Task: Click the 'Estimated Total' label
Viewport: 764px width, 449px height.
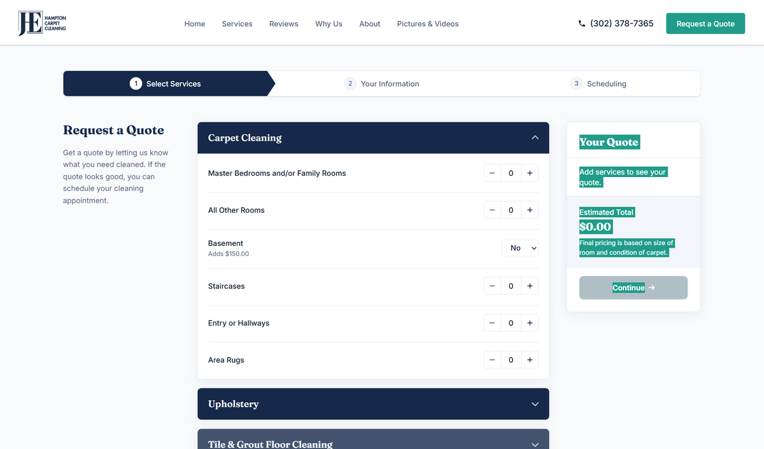Action: (607, 212)
